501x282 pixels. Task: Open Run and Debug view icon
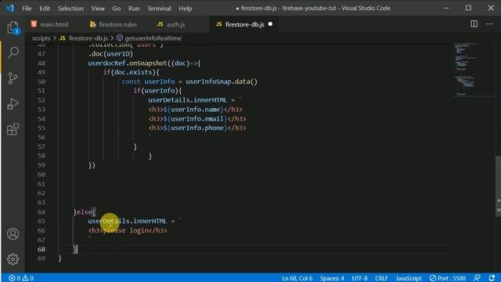pos(13,104)
